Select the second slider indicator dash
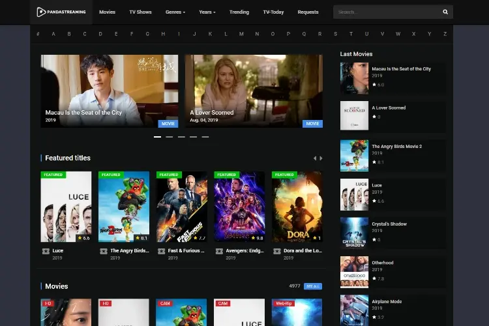Image resolution: width=489 pixels, height=326 pixels. coord(170,137)
